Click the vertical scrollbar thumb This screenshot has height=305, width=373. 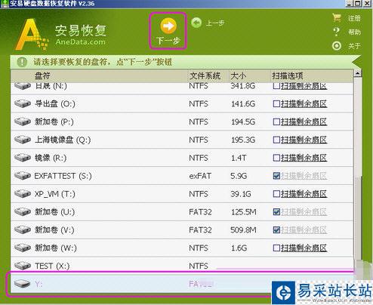coord(358,219)
